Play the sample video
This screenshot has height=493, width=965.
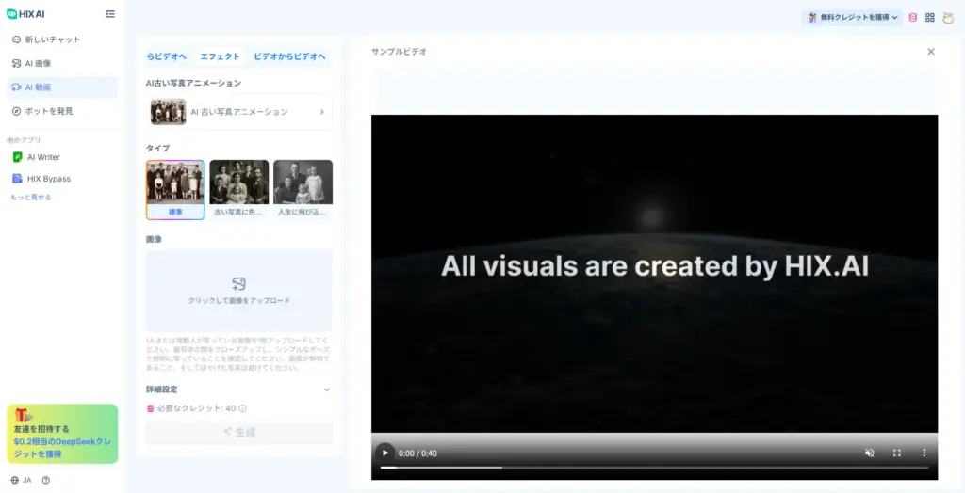tap(385, 453)
